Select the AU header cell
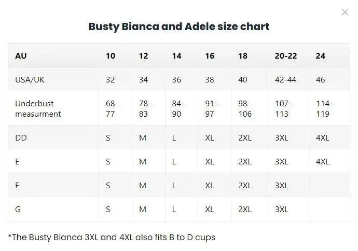This screenshot has height=251, width=358. (21, 55)
